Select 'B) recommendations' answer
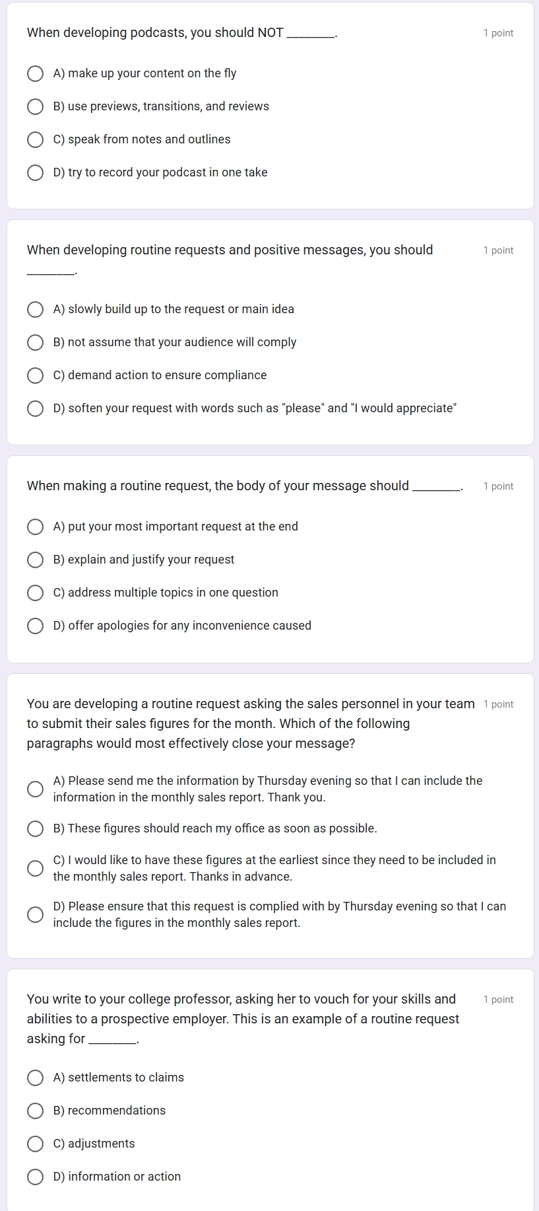The image size is (539, 1211). coord(35,1111)
